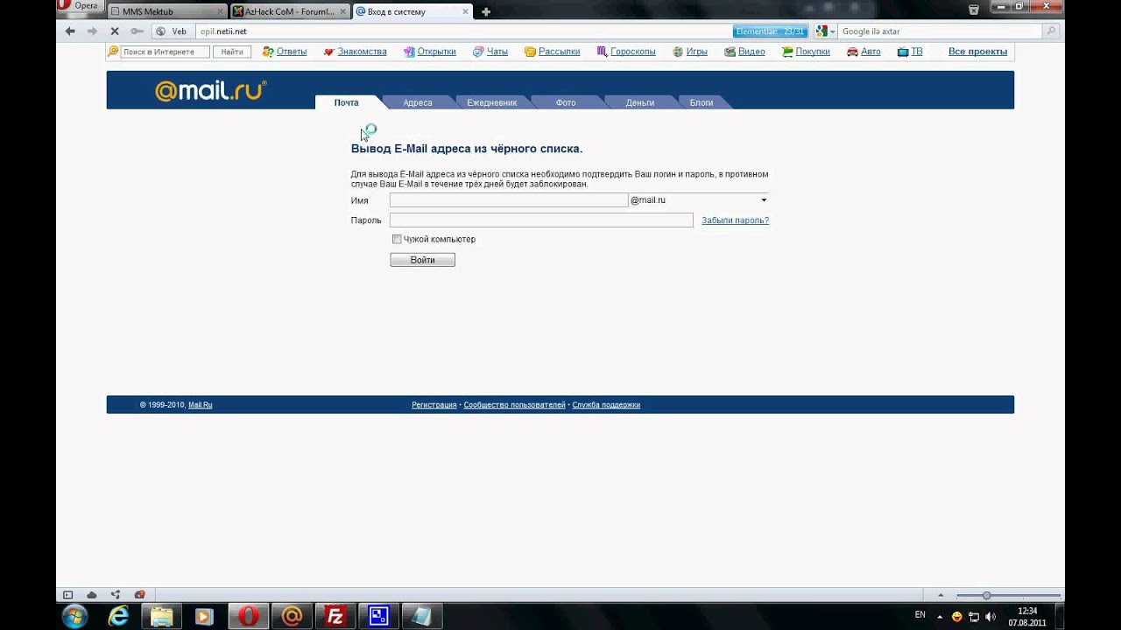Open the Забыли пароль? link
This screenshot has width=1121, height=630.
point(735,220)
